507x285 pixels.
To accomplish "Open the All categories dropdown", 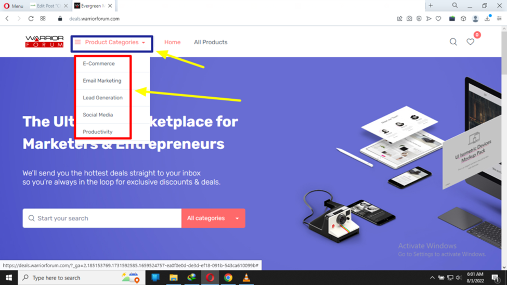I will [213, 218].
